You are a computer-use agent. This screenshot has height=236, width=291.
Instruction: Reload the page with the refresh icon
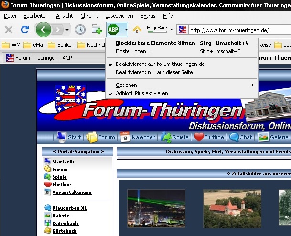pos(25,30)
